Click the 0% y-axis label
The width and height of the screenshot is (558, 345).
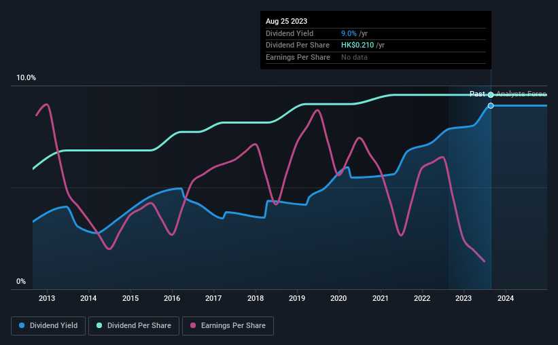tap(21, 281)
